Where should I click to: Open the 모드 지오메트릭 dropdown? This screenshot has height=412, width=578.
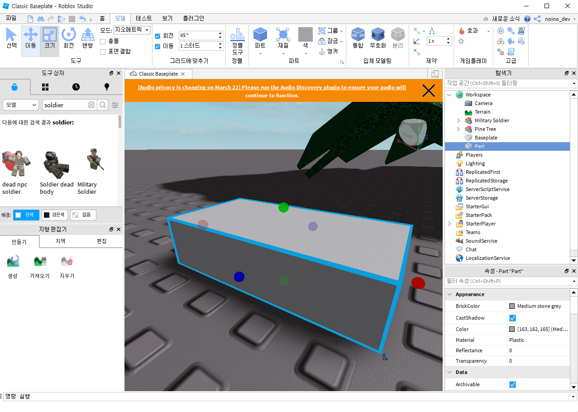pos(132,30)
